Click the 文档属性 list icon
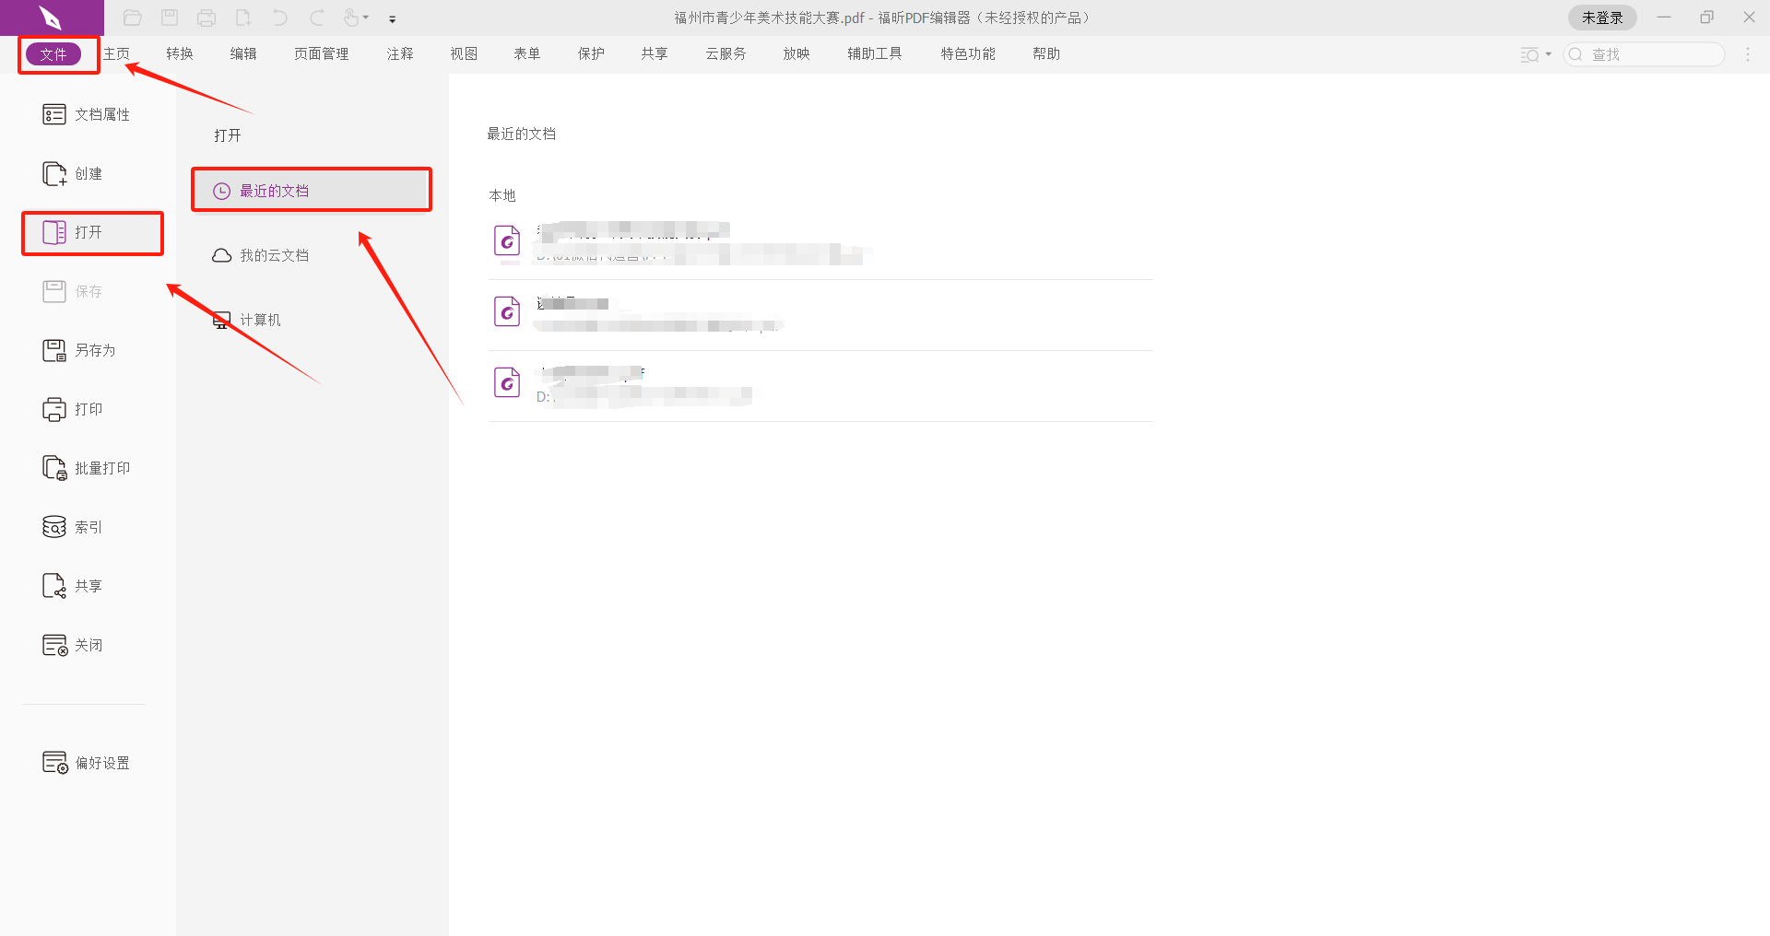The height and width of the screenshot is (936, 1770). [x=54, y=114]
